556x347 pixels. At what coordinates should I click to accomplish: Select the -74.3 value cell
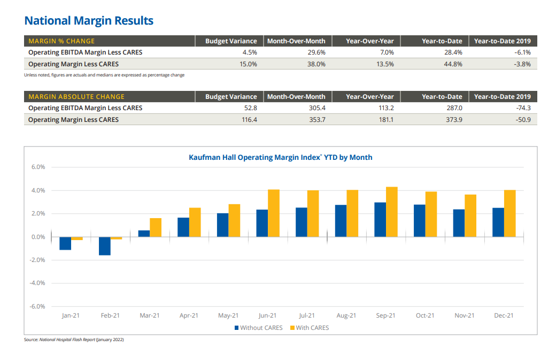tap(523, 108)
